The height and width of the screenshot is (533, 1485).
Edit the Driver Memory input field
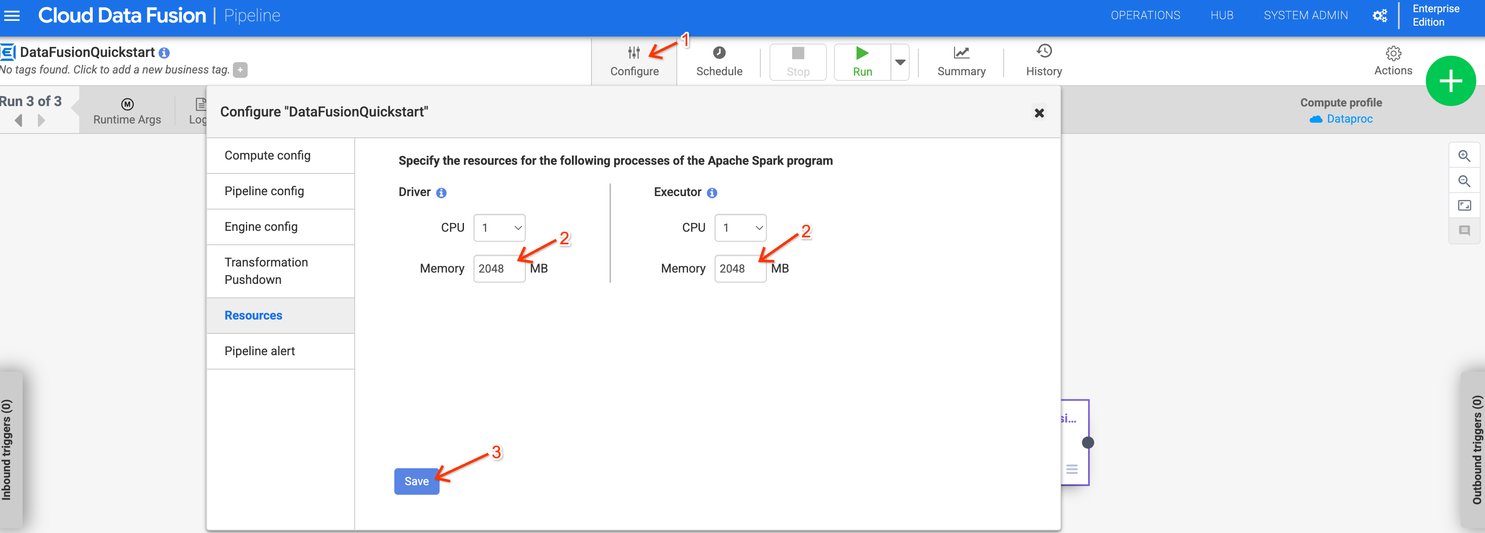(x=497, y=268)
